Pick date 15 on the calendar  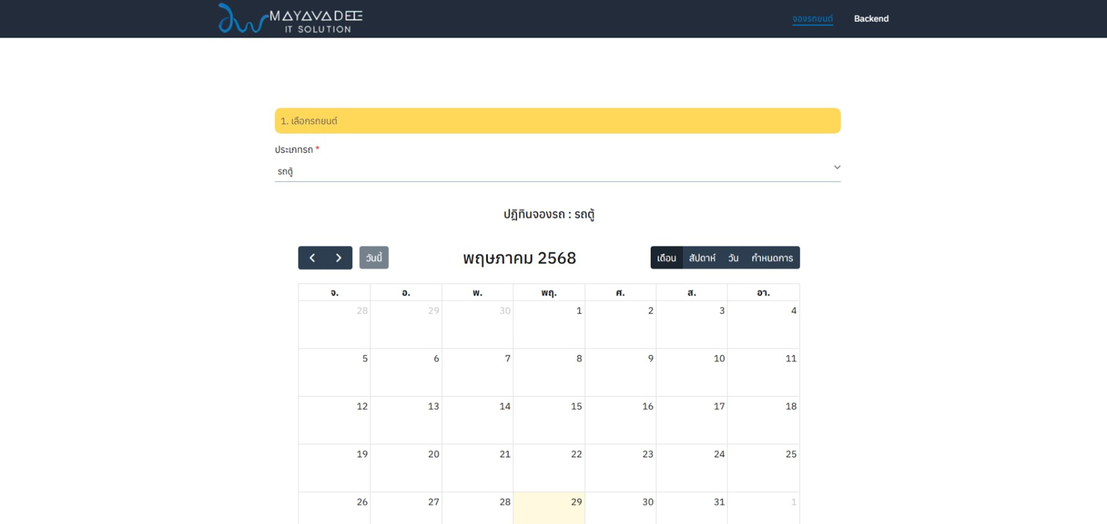pyautogui.click(x=549, y=420)
